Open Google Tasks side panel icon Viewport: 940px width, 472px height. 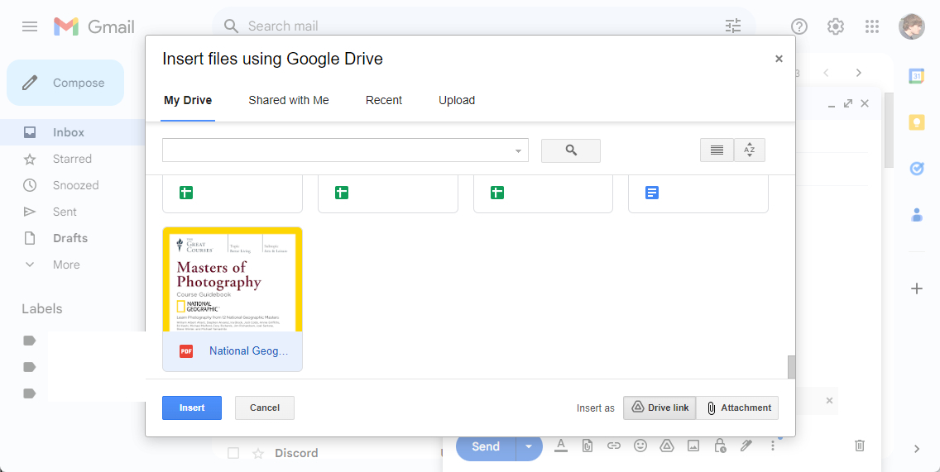tap(917, 169)
